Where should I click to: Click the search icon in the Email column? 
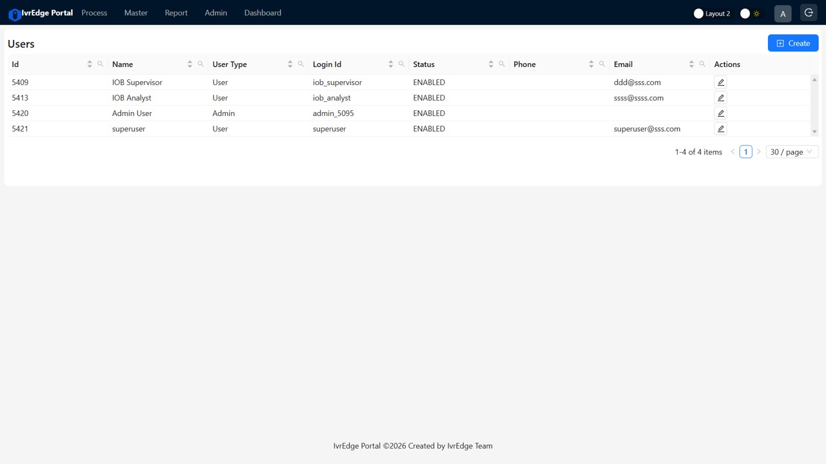(x=702, y=64)
